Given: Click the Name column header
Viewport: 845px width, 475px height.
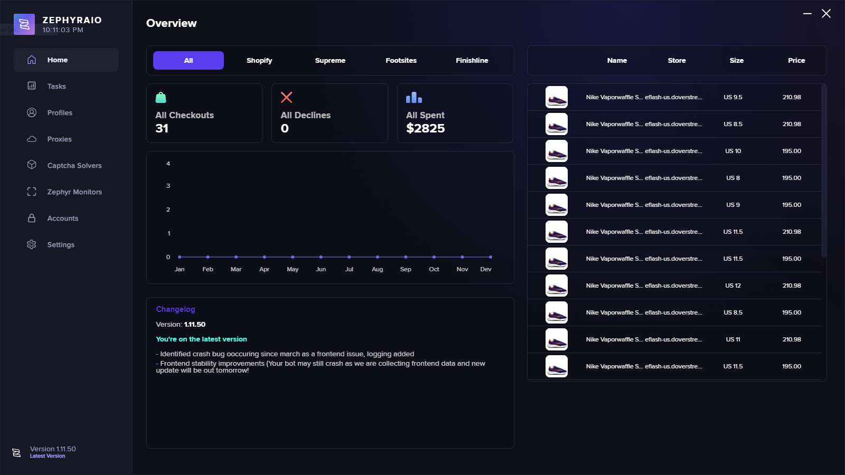Looking at the screenshot, I should [617, 60].
